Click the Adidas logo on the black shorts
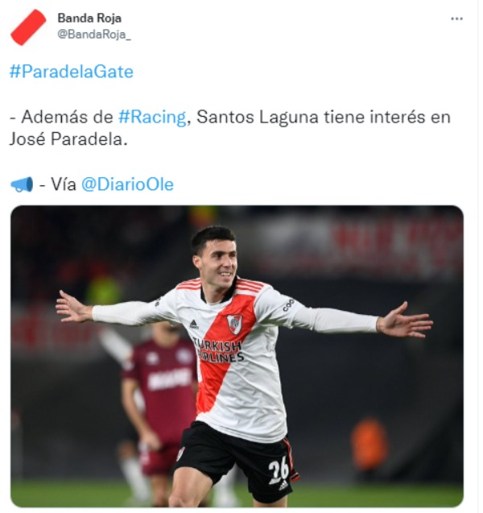This screenshot has width=483, height=513. (283, 485)
